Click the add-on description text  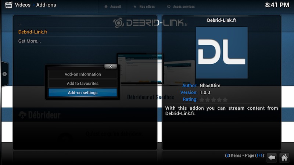(222, 111)
